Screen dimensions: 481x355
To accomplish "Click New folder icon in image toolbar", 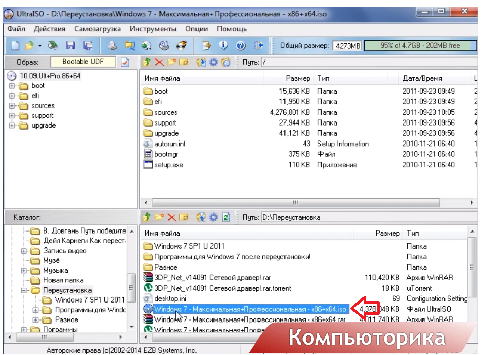I will pyautogui.click(x=171, y=62).
